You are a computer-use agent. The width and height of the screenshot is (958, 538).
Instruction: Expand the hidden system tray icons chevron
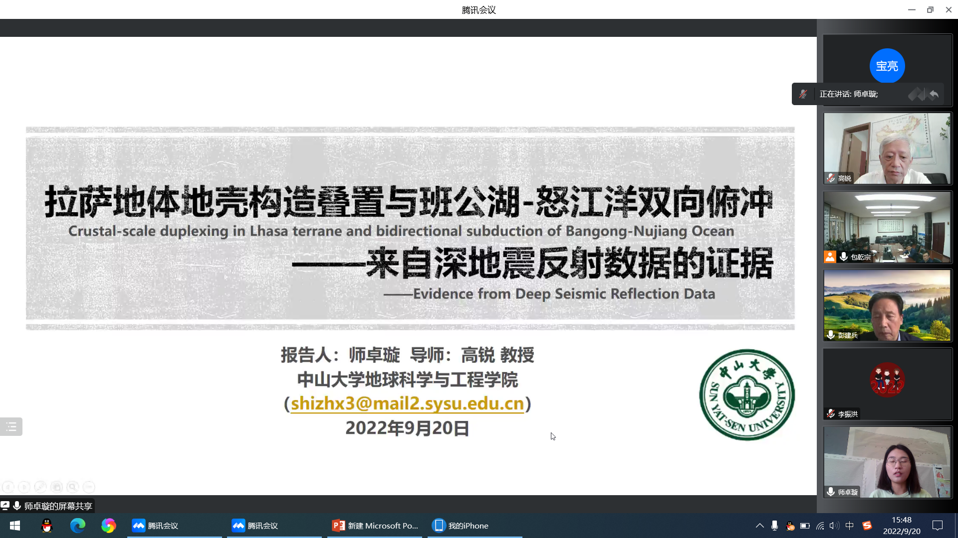click(759, 526)
